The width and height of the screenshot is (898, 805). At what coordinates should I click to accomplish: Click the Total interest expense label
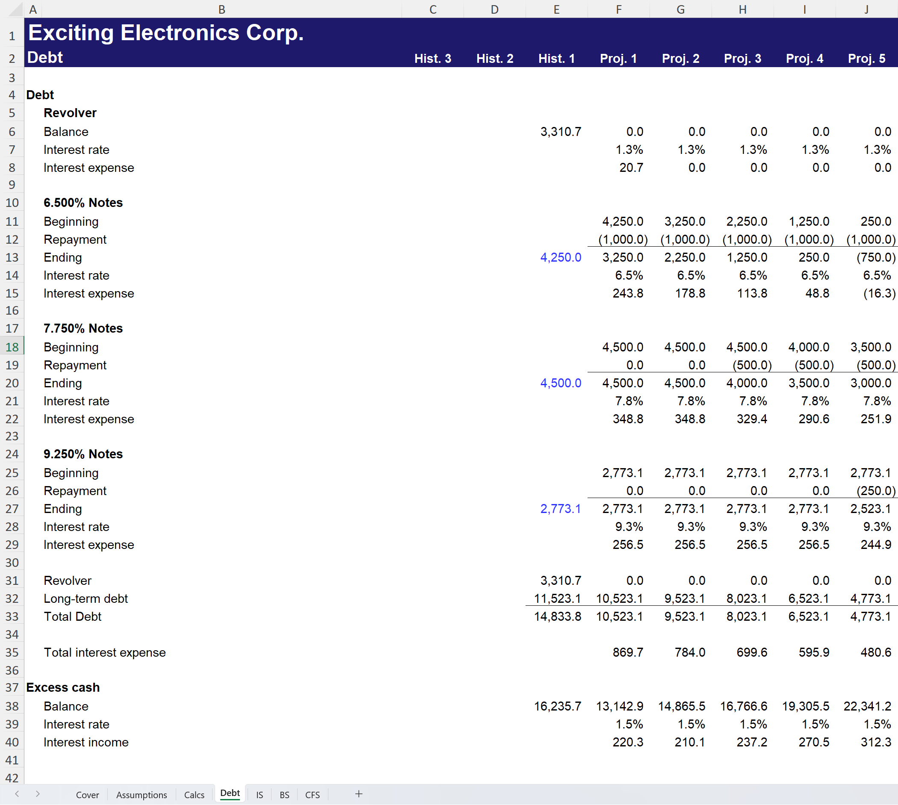click(x=104, y=652)
